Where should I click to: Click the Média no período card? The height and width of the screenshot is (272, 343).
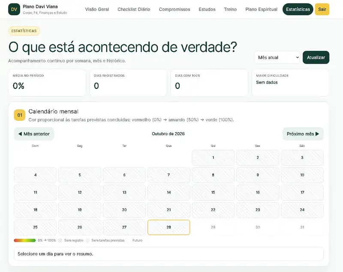pos(47,83)
